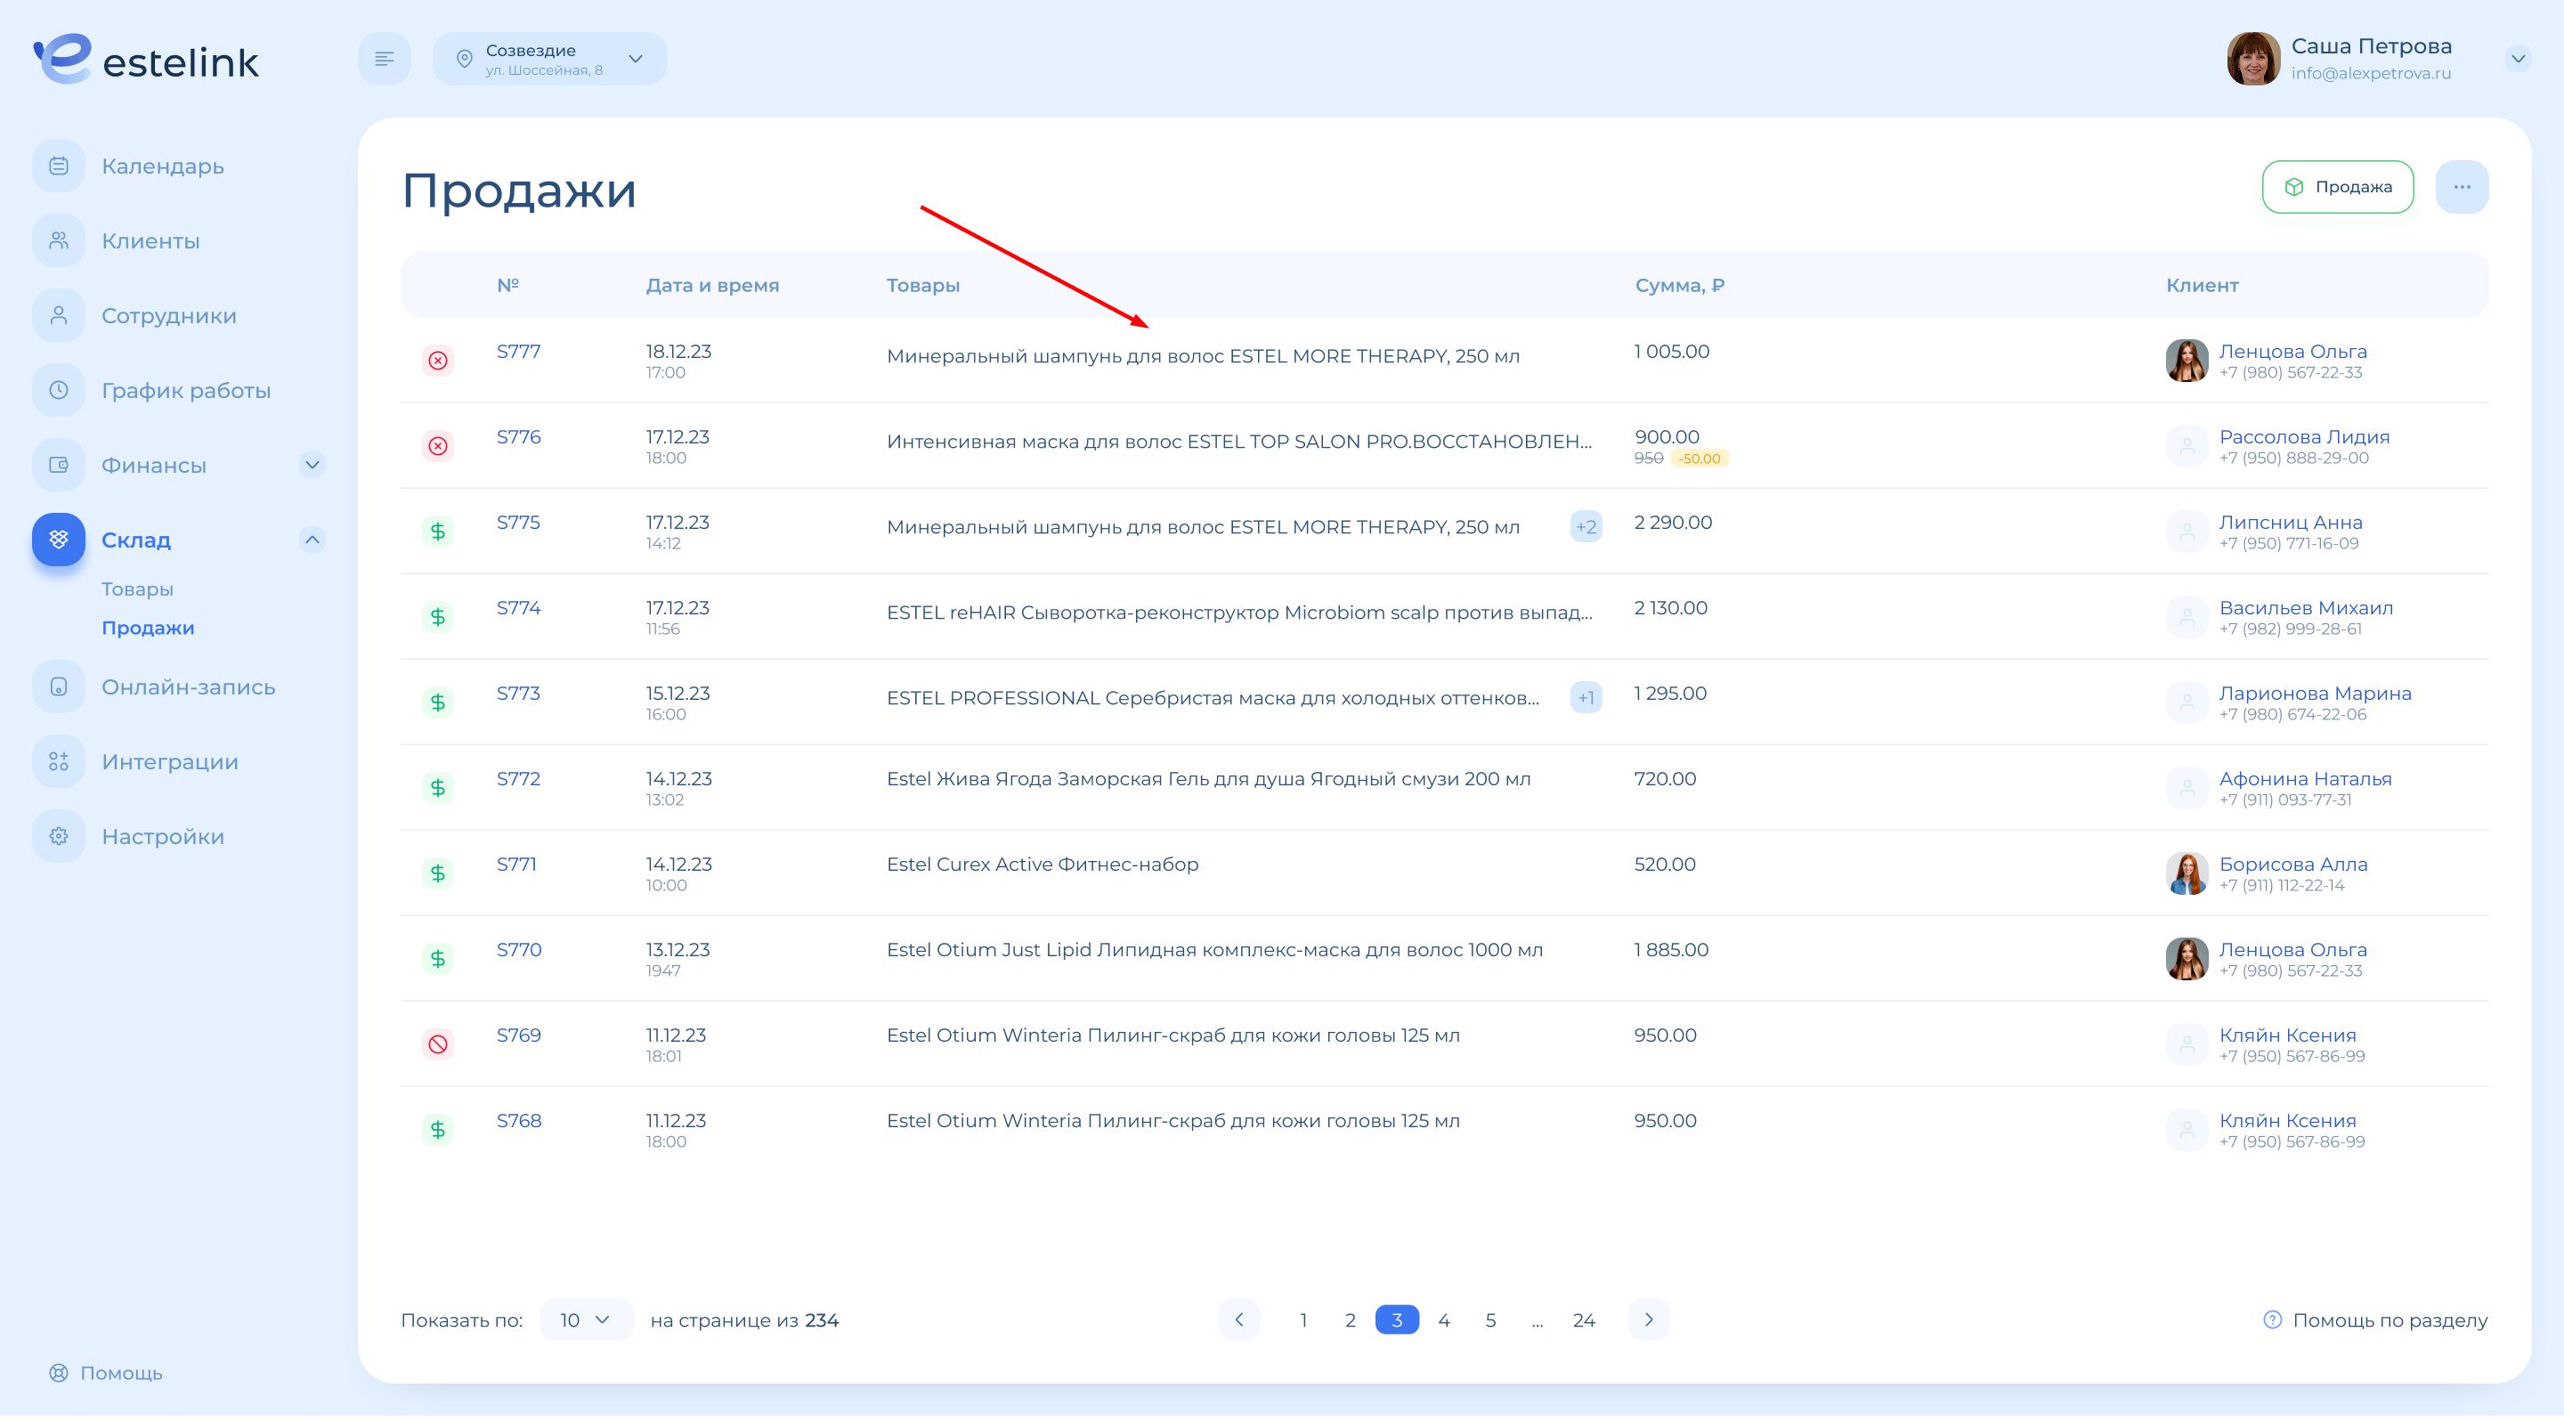Open client Ларионова Марина
This screenshot has width=2564, height=1421.
(2315, 694)
